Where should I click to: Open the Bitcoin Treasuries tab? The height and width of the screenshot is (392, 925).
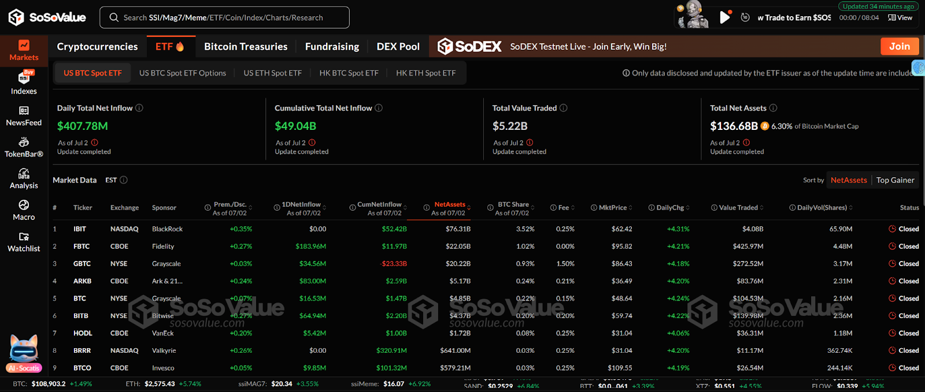246,47
